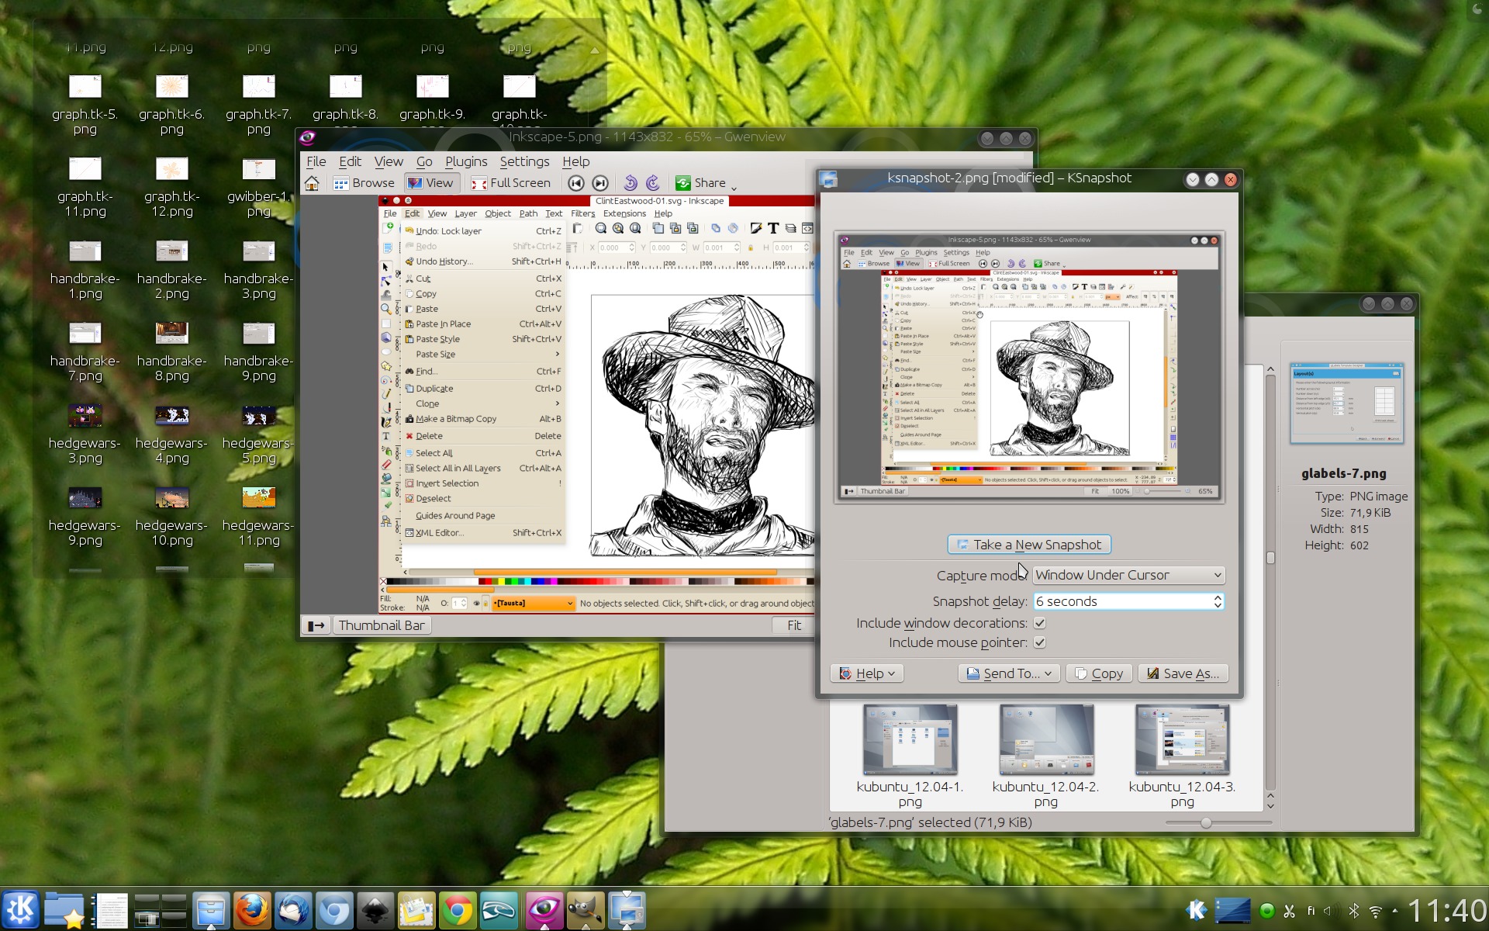Click the KSnapshot preview image
Viewport: 1489px width, 931px height.
pos(1029,367)
